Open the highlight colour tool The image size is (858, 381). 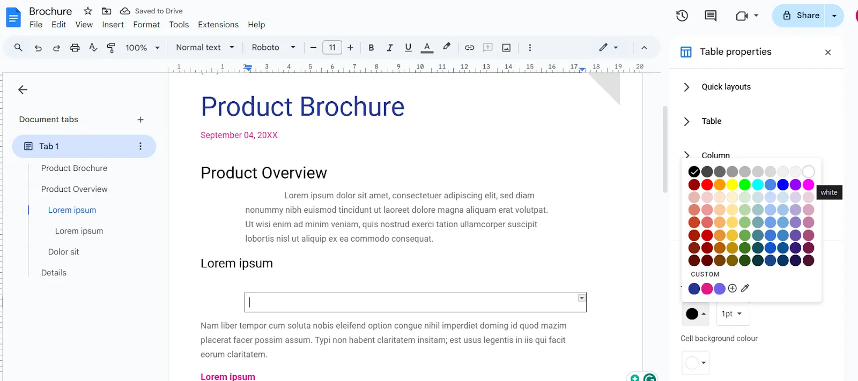(x=446, y=47)
